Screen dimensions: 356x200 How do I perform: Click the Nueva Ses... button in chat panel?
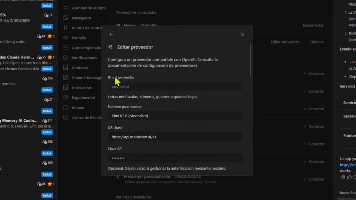coord(347,192)
